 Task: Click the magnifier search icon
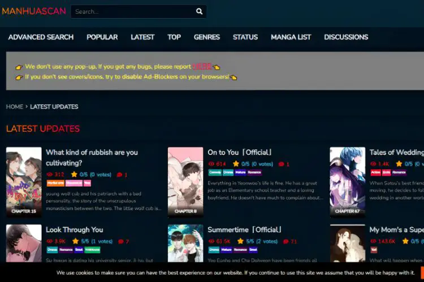click(200, 11)
